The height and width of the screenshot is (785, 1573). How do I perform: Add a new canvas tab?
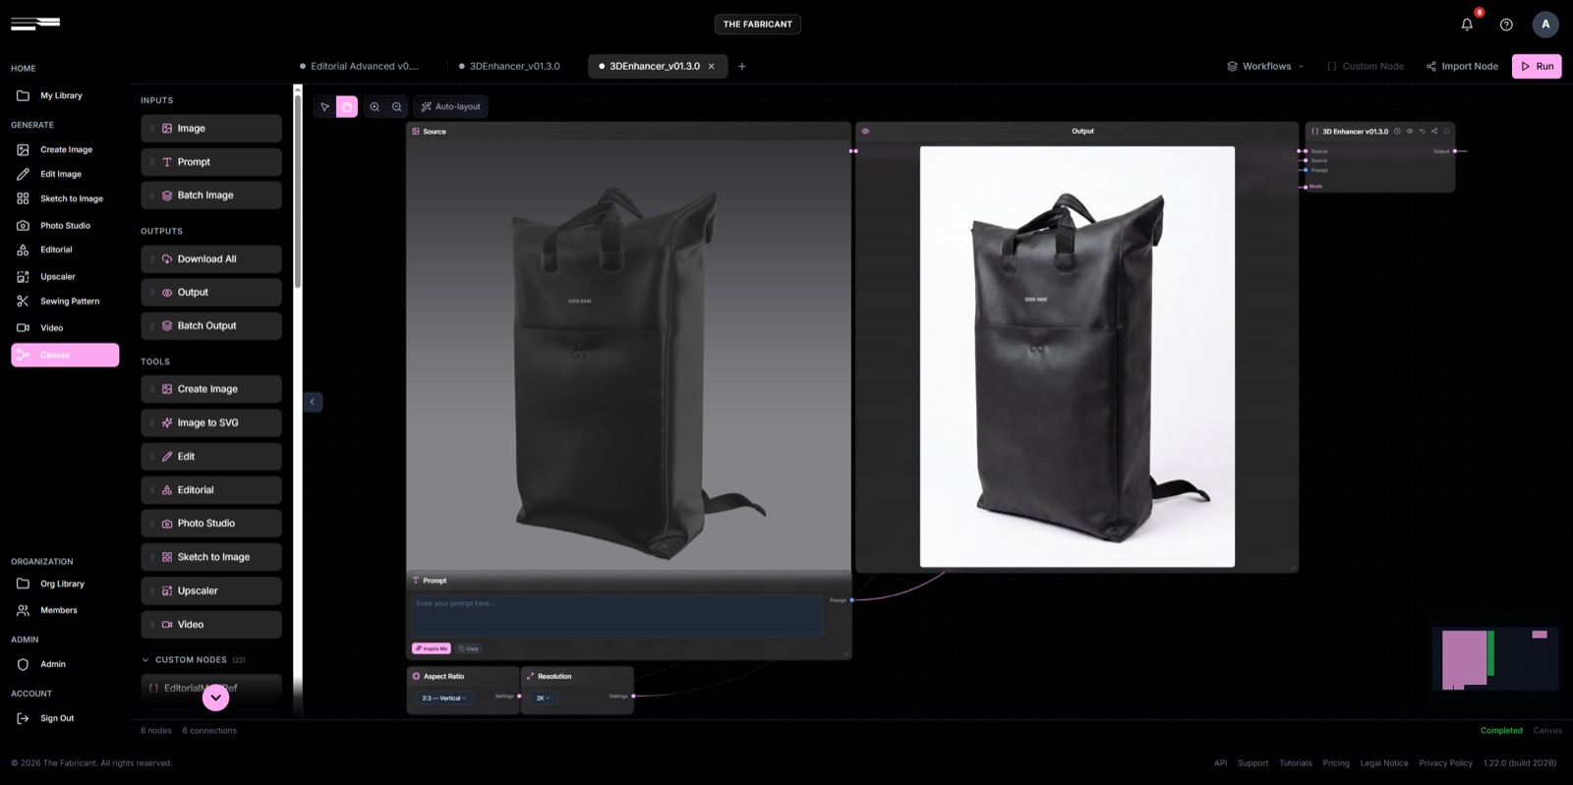(x=742, y=67)
